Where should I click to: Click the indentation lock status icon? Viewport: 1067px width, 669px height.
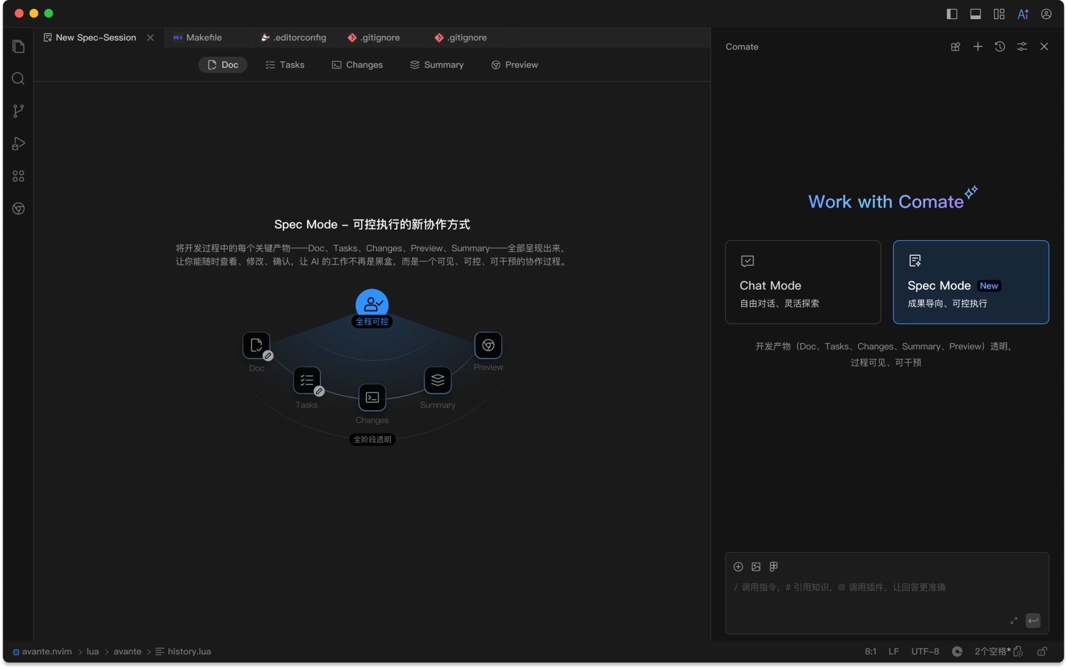(1018, 651)
